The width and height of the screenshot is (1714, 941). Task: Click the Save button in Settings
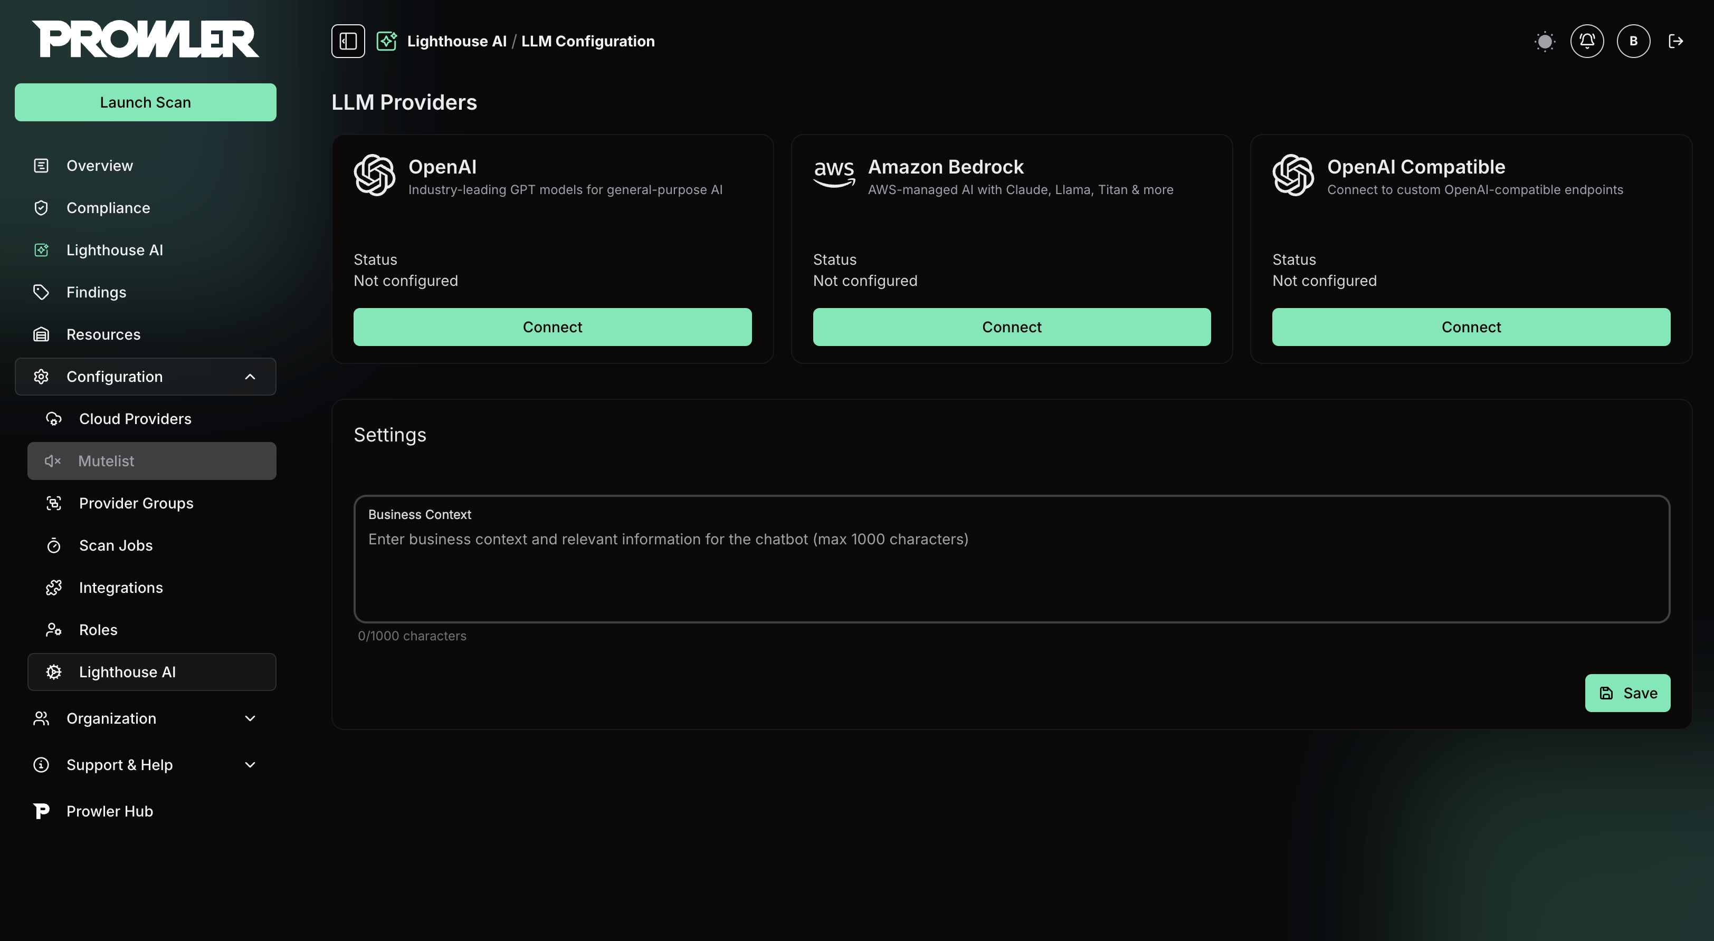(1627, 693)
